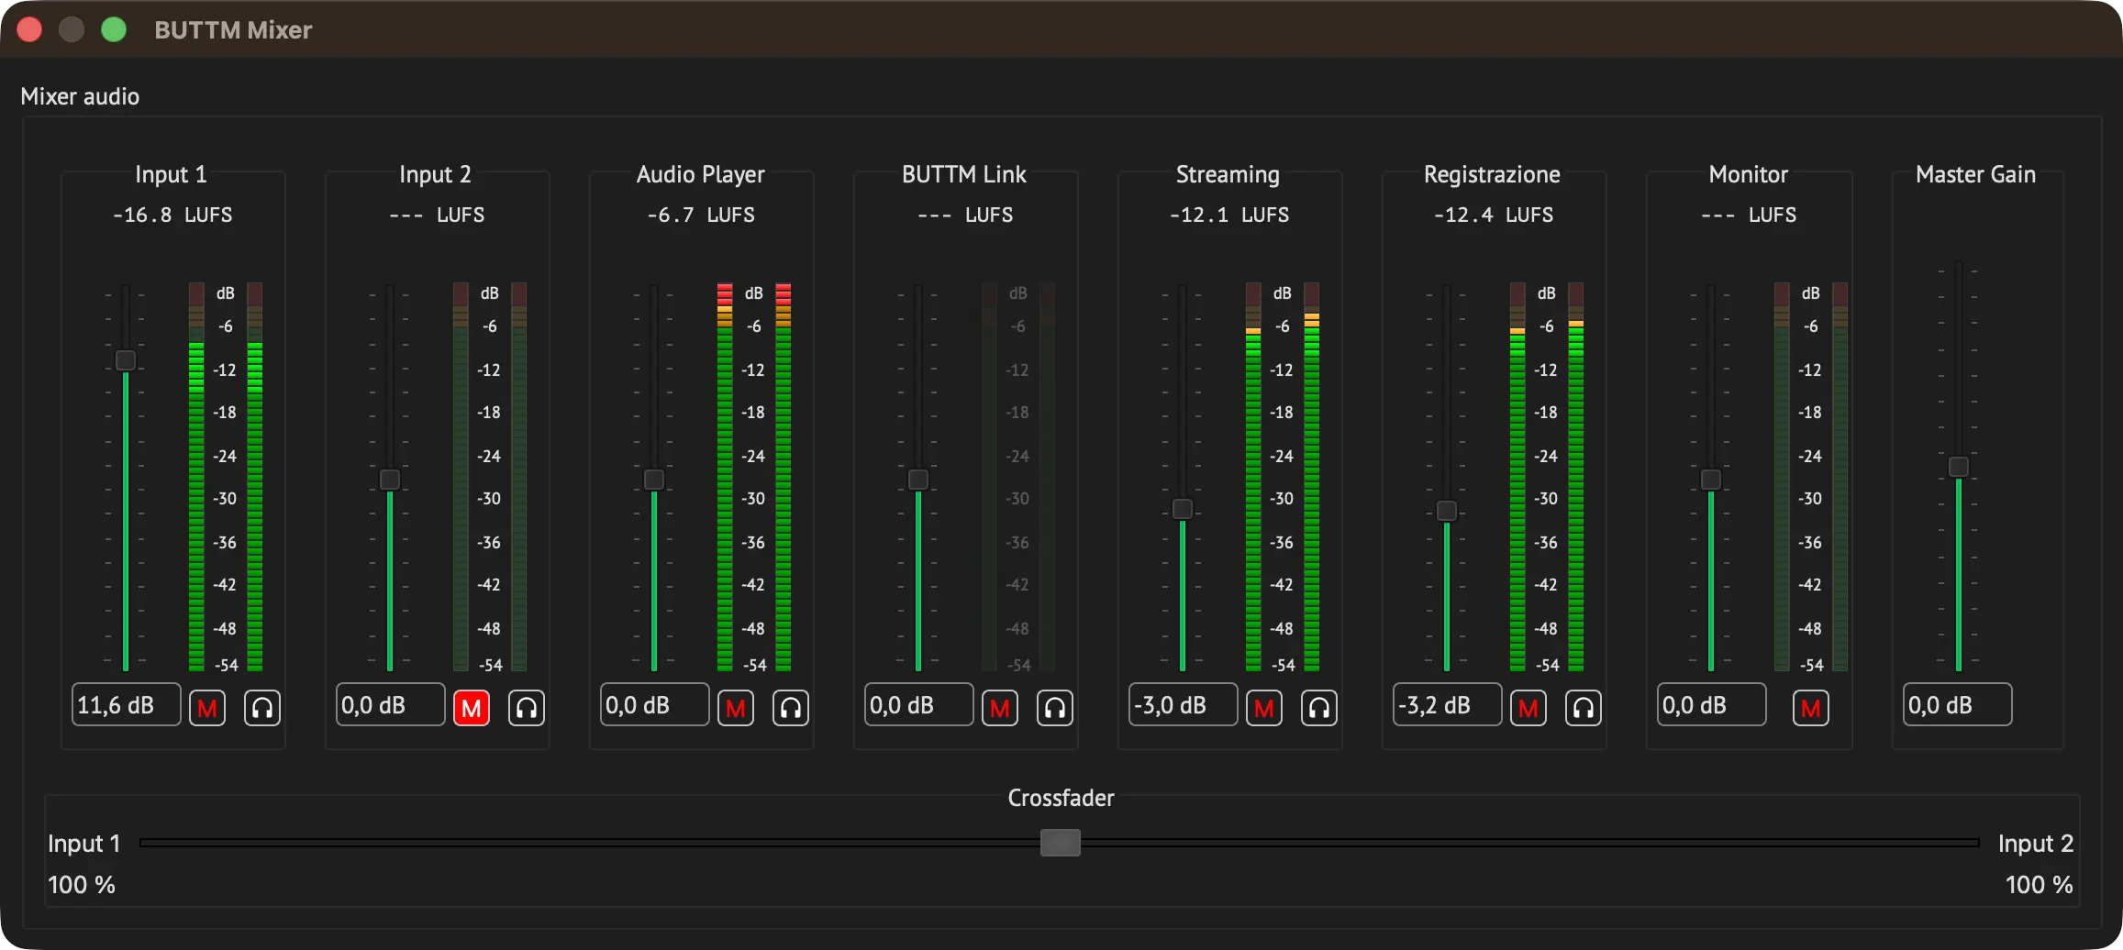Unmute the Input 2 channel
The height and width of the screenshot is (950, 2123).
pyautogui.click(x=472, y=708)
